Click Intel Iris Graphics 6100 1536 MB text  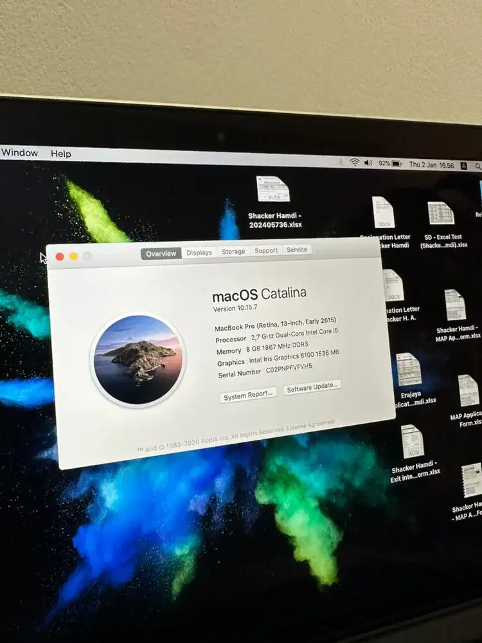click(294, 357)
